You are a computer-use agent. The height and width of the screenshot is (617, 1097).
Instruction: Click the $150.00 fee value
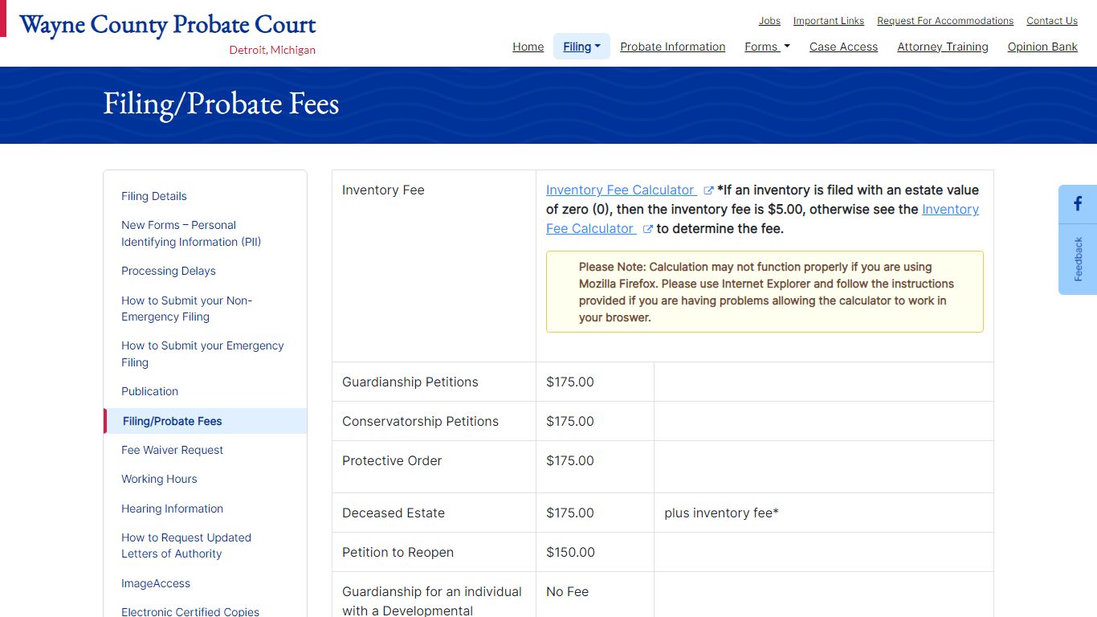571,552
